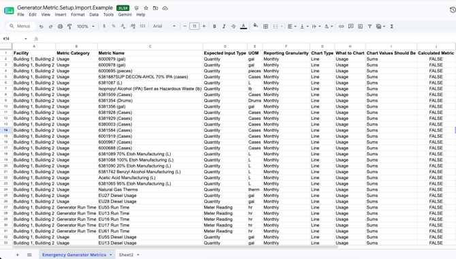The image size is (456, 259).
Task: Open the functions sigma icon
Action: click(x=392, y=26)
